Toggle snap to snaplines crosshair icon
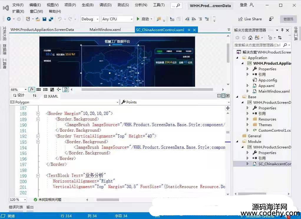Screen dimensions: 301x219 (x=59, y=89)
